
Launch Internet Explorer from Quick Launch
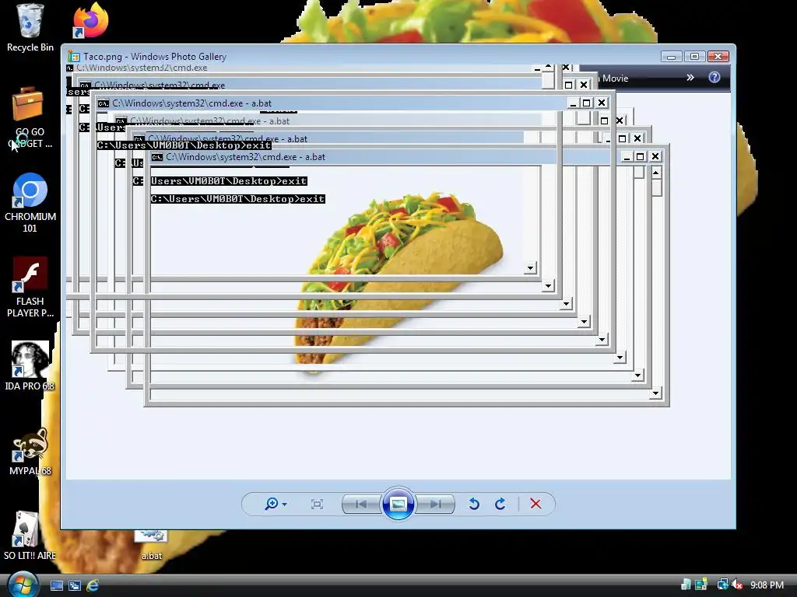(x=93, y=585)
